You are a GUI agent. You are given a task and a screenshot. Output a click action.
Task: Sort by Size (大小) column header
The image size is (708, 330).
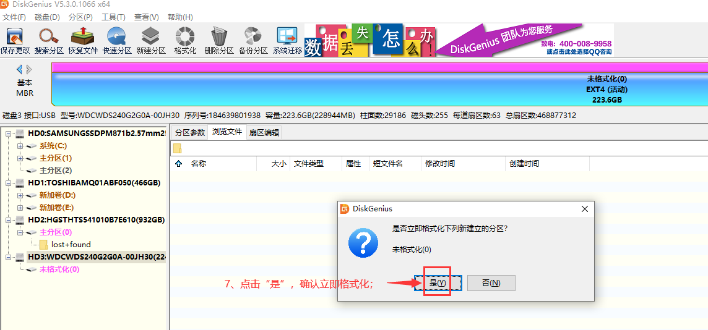[273, 164]
